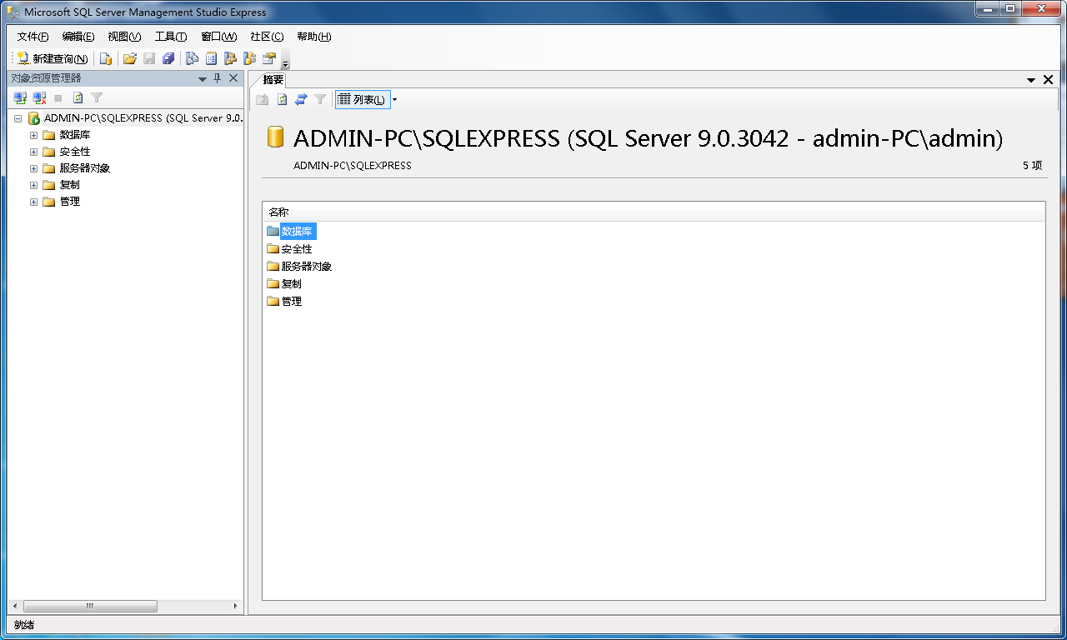Open the filter icon in Object Explorer toolbar
This screenshot has width=1067, height=640.
(97, 97)
